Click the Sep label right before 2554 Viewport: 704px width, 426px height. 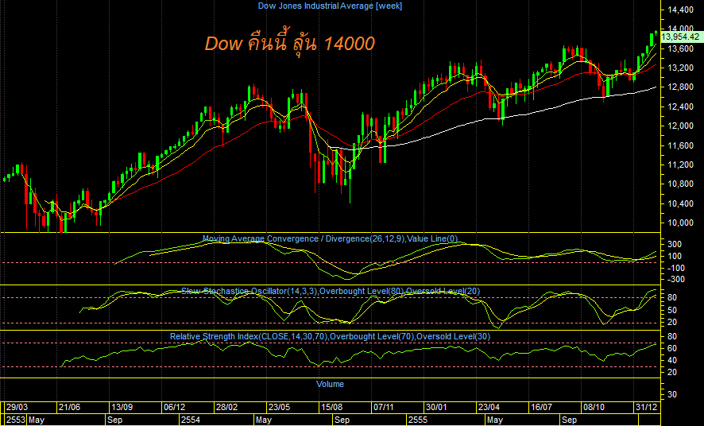pos(115,420)
